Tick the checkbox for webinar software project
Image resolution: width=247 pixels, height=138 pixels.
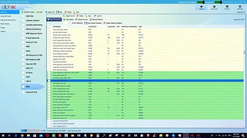[23, 20]
